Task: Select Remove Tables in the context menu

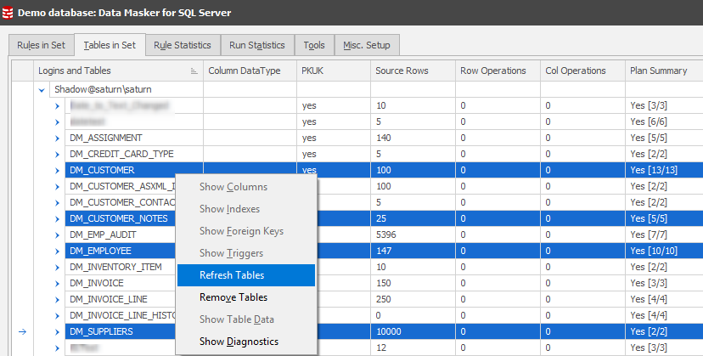Action: tap(233, 297)
